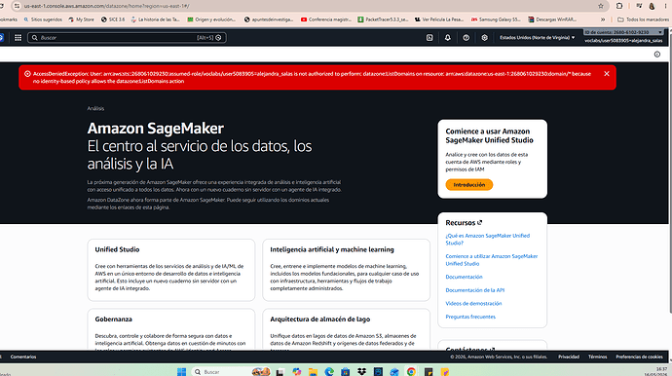Bookmark this page with the star icon

coord(601,6)
